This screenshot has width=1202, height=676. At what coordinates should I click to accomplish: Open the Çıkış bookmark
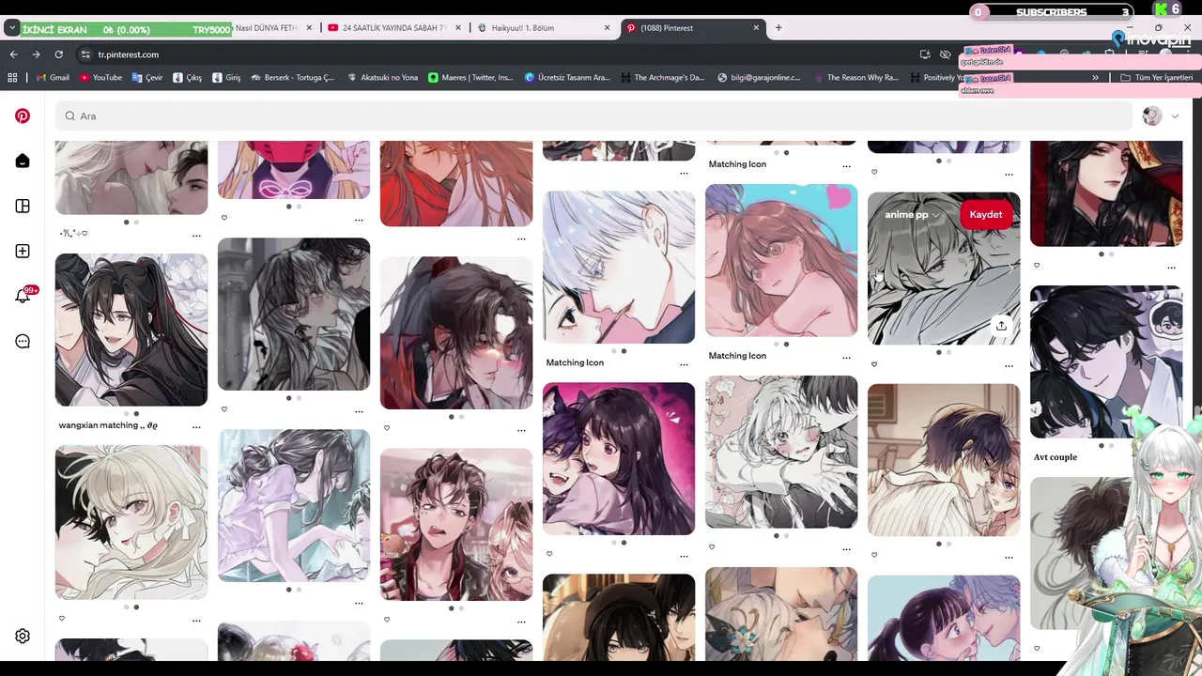(x=187, y=78)
